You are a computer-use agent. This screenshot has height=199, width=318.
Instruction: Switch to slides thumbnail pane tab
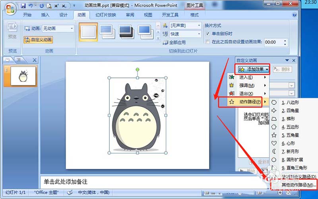click(x=8, y=60)
